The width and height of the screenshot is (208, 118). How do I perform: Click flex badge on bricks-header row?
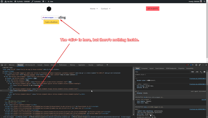[35, 78]
